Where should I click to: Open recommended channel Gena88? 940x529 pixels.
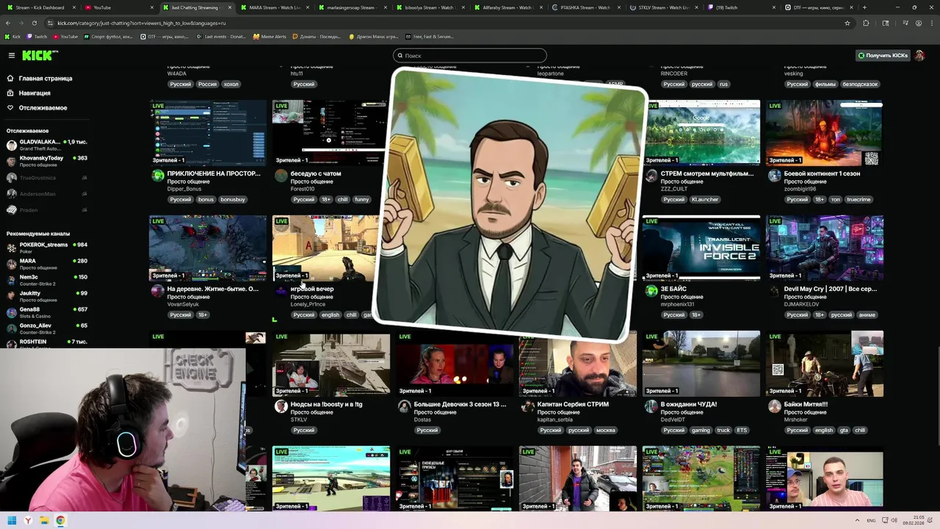point(47,312)
